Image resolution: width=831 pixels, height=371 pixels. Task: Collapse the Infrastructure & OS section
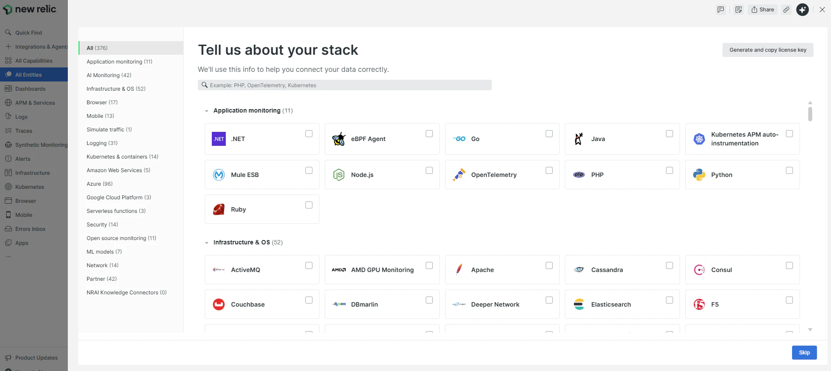(x=207, y=243)
